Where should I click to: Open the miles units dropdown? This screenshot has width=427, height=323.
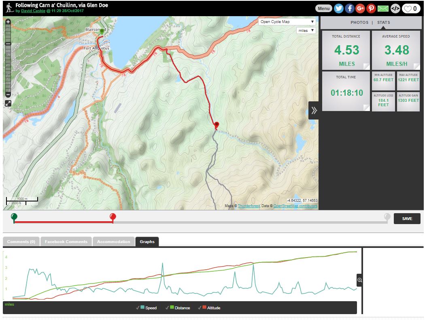click(306, 30)
